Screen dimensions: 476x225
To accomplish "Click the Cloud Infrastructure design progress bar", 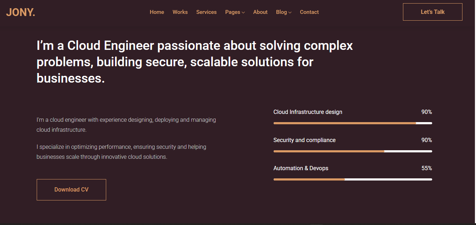I will 353,123.
